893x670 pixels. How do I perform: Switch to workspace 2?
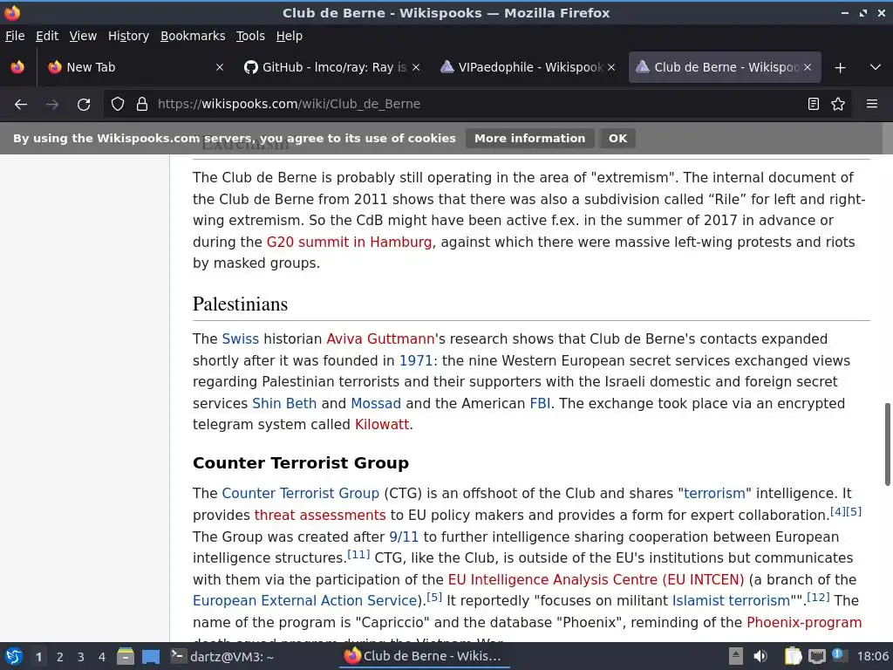coord(60,657)
